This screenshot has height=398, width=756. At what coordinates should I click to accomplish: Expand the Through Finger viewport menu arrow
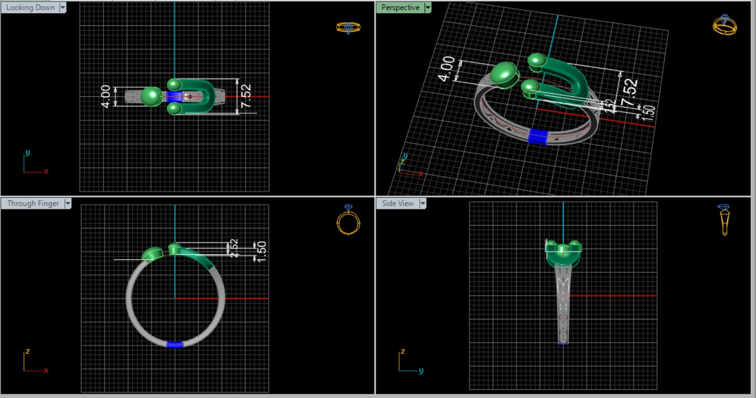point(67,203)
